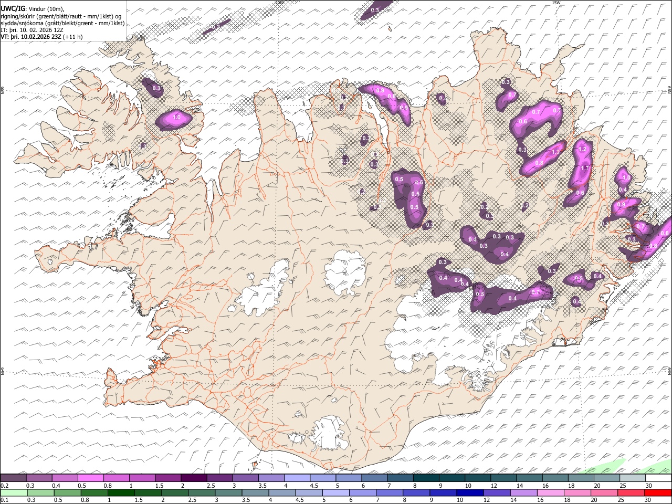This screenshot has width=672, height=504.
Task: Click the '(+11 h)' forecast offset text
Action: tap(72, 37)
